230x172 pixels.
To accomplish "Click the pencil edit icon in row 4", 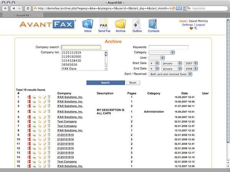I will pos(44,111).
